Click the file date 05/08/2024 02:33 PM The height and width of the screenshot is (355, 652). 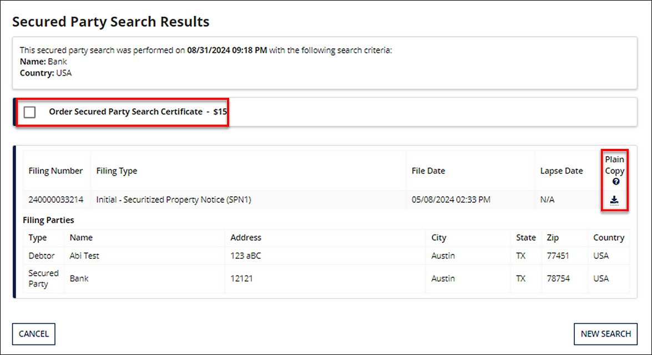tap(451, 200)
